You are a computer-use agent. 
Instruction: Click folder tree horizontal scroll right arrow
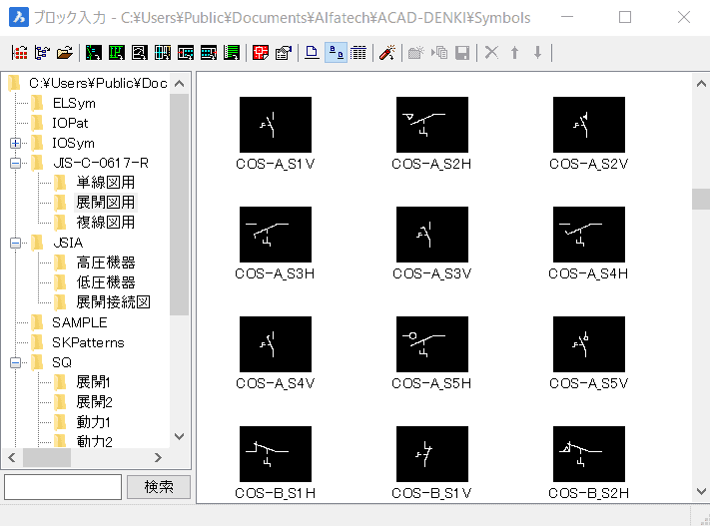point(158,458)
